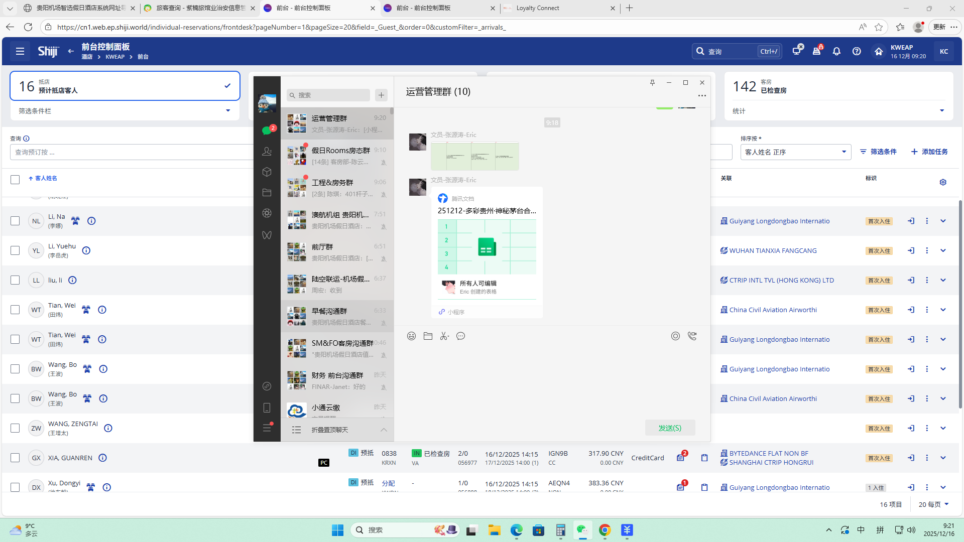The width and height of the screenshot is (964, 542).
Task: Open the 客人姓名 正序 sort dropdown
Action: click(x=795, y=152)
